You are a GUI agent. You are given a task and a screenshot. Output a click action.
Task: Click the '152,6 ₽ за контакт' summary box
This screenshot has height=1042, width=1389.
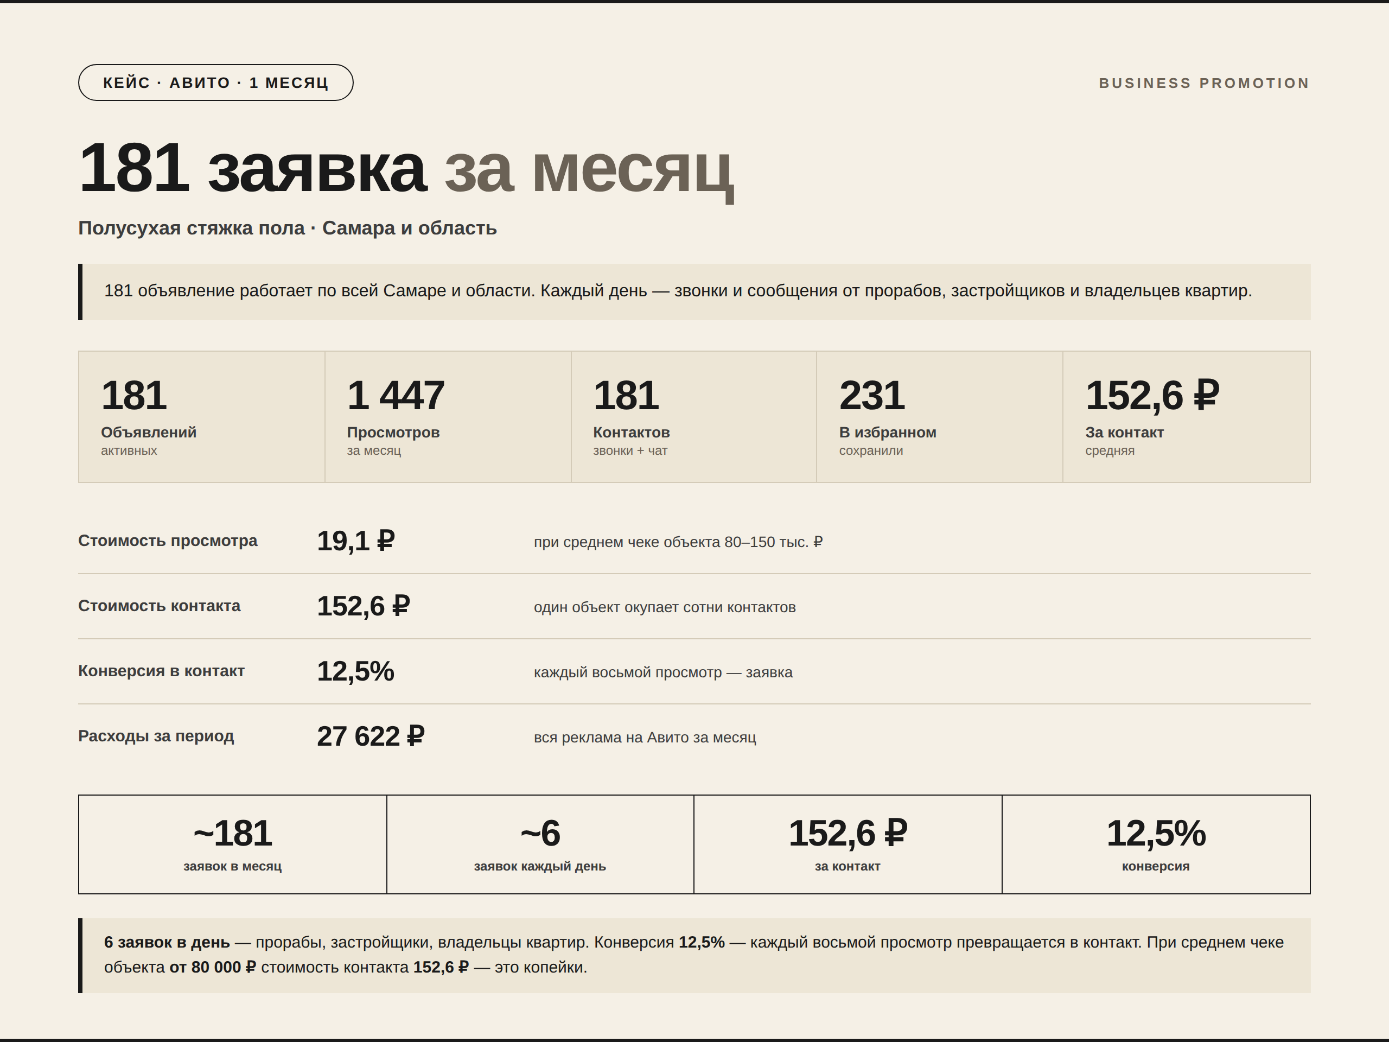848,844
